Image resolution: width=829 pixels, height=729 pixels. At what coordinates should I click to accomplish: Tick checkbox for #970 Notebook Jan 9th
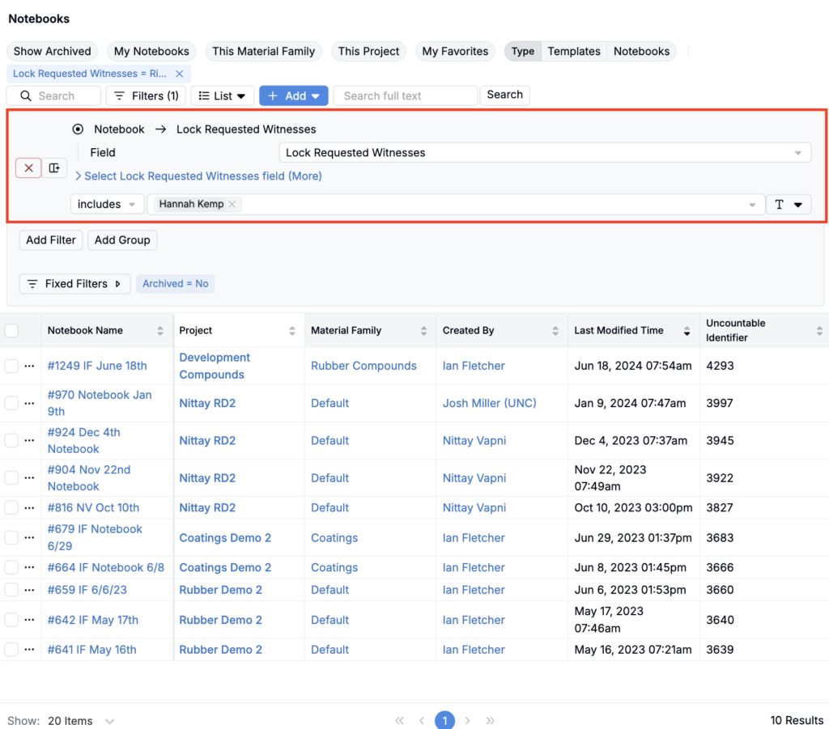(x=11, y=403)
